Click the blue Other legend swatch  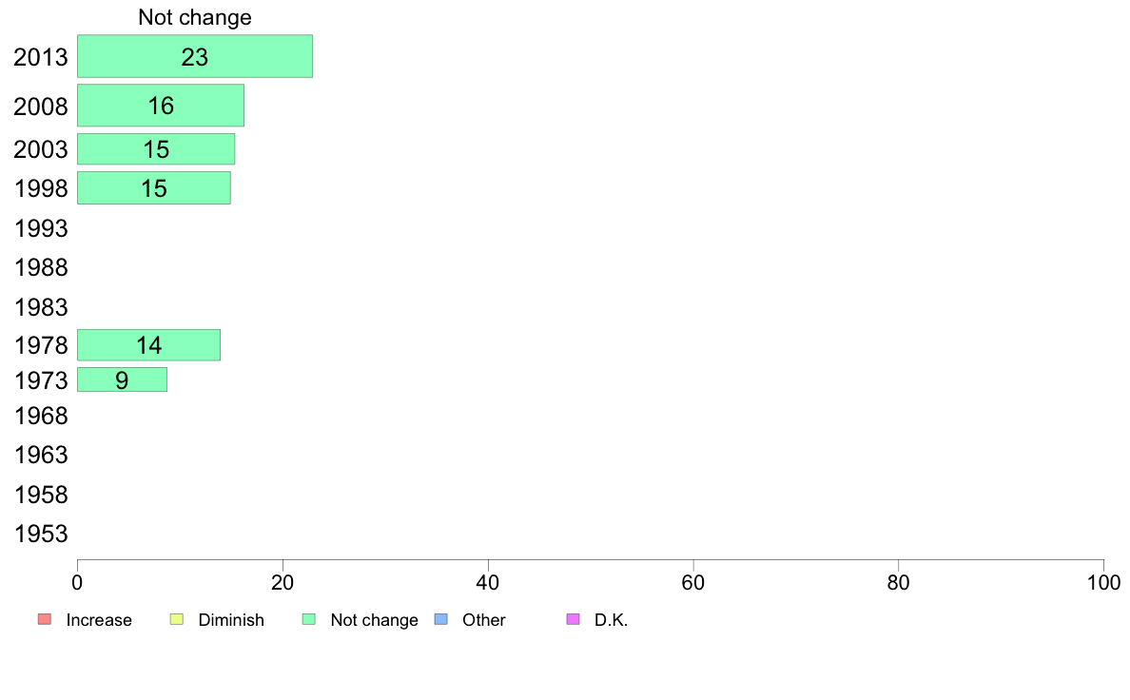click(441, 619)
